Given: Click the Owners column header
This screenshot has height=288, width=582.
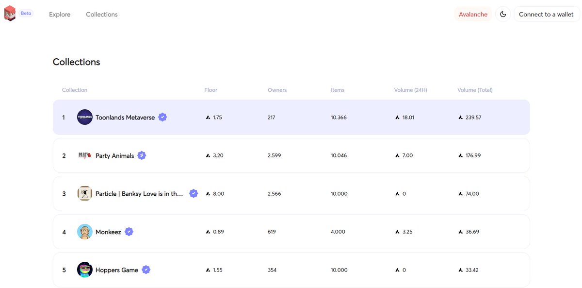Looking at the screenshot, I should [x=277, y=90].
